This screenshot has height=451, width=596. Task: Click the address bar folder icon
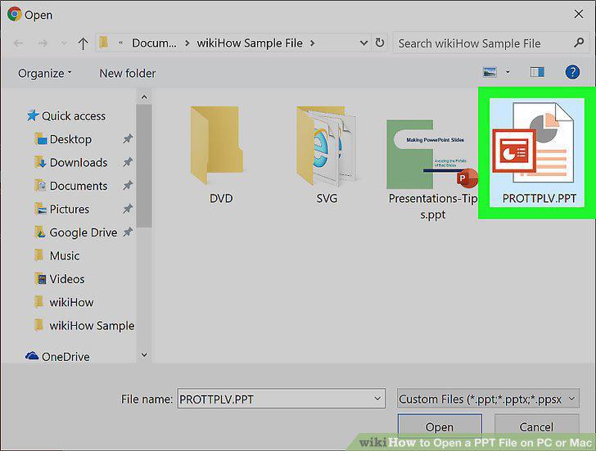103,43
